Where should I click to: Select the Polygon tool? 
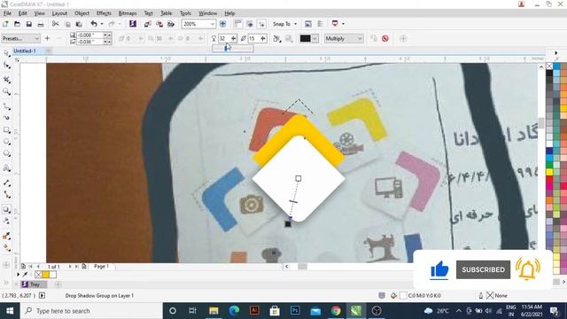tap(6, 153)
